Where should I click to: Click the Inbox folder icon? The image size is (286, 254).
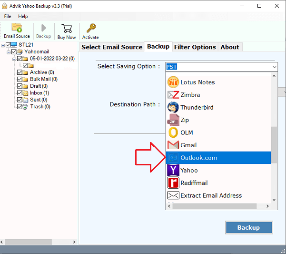25,93
